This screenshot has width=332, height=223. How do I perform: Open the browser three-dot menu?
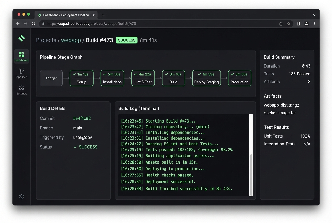[x=314, y=24]
